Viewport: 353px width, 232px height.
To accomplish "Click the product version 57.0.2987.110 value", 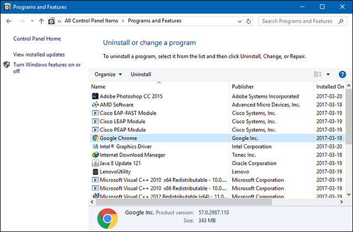I will (x=213, y=212).
